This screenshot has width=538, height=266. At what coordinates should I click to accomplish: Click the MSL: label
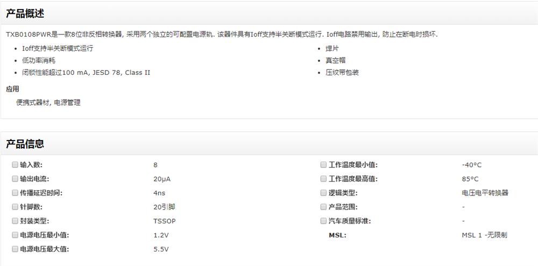tap(338, 235)
